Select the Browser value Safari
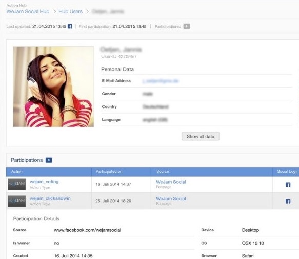The image size is (299, 259). [248, 256]
